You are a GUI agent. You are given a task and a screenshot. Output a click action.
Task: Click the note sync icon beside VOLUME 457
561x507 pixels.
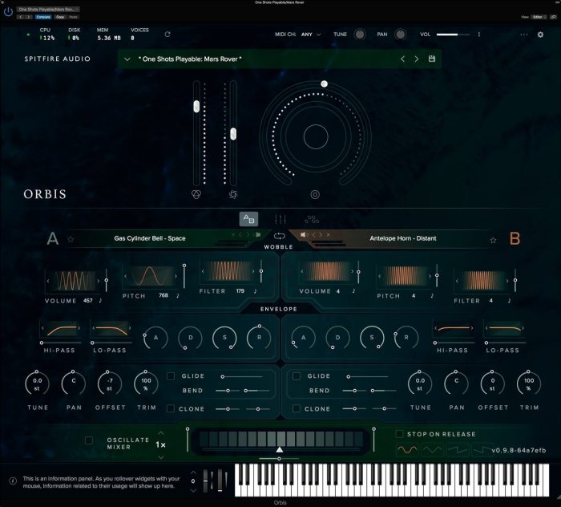[100, 300]
